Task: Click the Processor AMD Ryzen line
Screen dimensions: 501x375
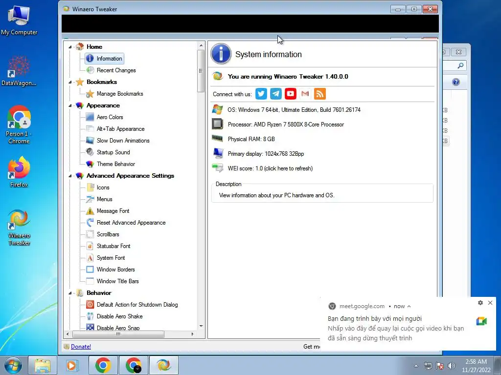Action: click(286, 125)
